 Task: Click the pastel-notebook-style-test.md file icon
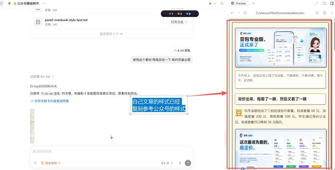pos(38,22)
